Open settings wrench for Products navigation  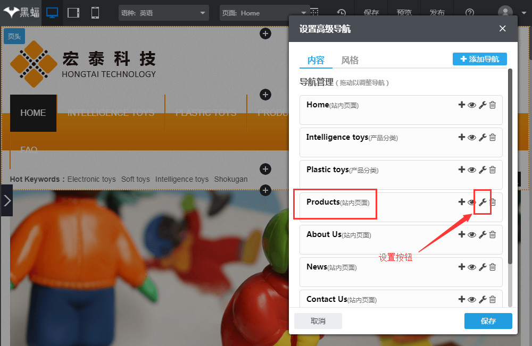pos(483,202)
